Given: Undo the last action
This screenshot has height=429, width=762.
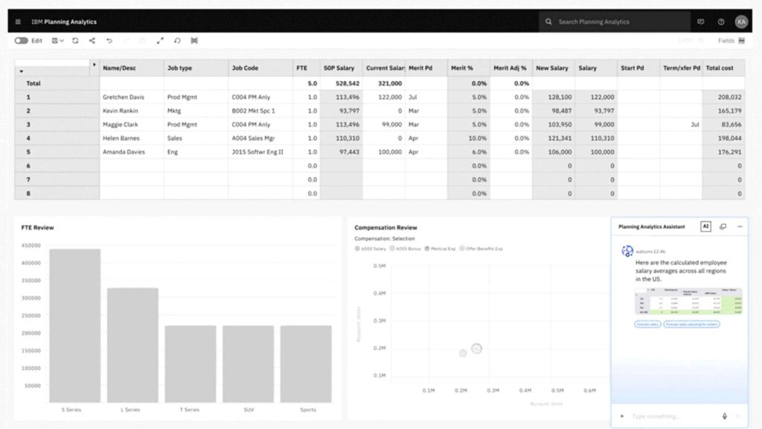Looking at the screenshot, I should pyautogui.click(x=109, y=41).
